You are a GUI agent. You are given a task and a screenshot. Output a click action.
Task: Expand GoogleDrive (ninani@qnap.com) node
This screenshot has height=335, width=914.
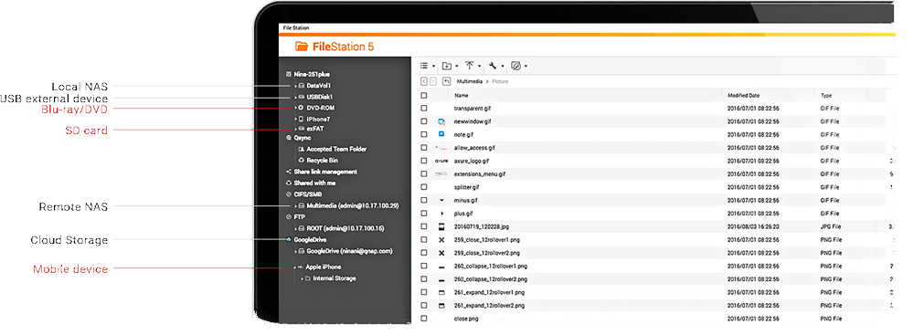click(x=295, y=251)
